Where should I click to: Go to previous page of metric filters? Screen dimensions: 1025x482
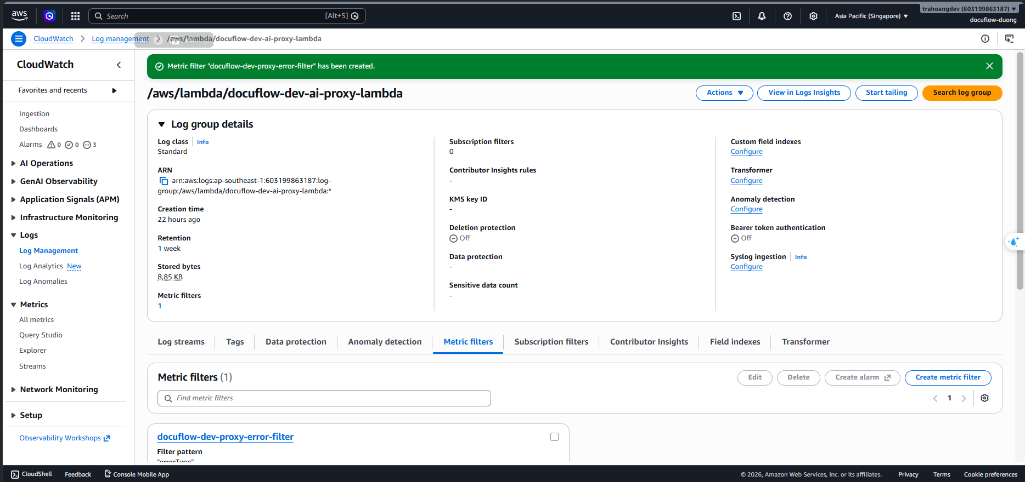[935, 398]
